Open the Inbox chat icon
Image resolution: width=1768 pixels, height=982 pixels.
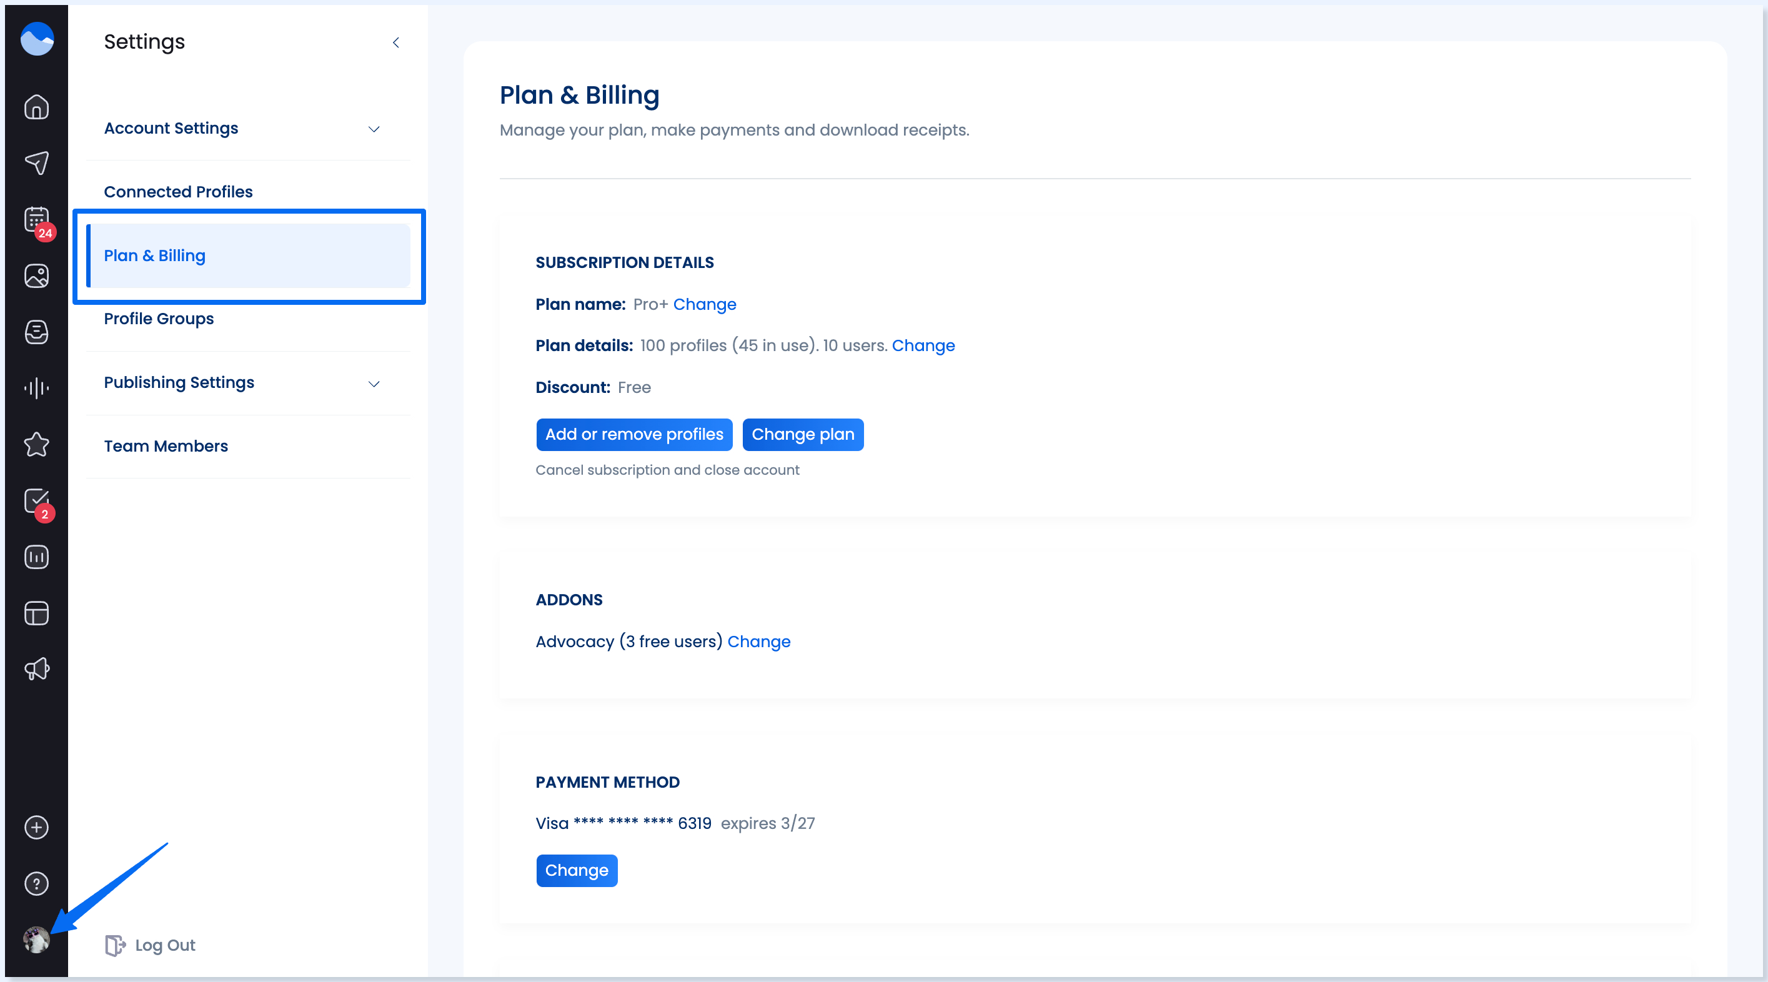(36, 332)
